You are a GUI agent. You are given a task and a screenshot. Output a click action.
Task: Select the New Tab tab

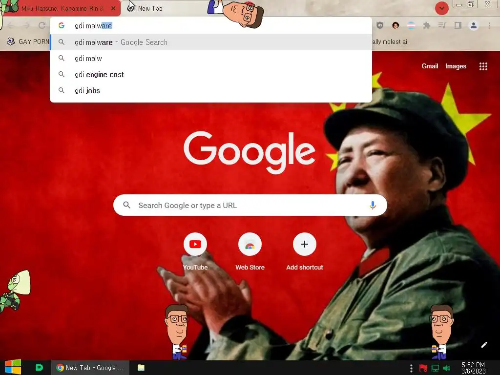pyautogui.click(x=150, y=8)
